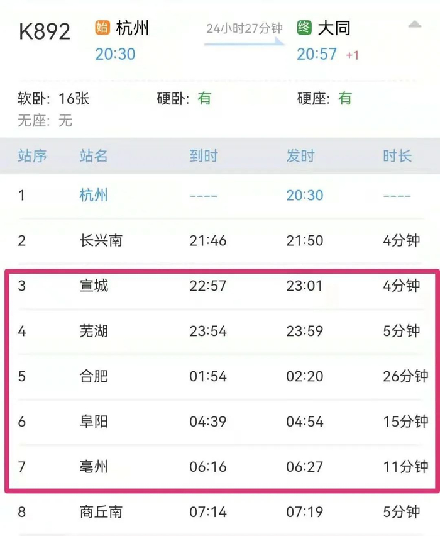Click the orange 始 origin station icon
Screen dimensions: 440x536
tap(102, 28)
